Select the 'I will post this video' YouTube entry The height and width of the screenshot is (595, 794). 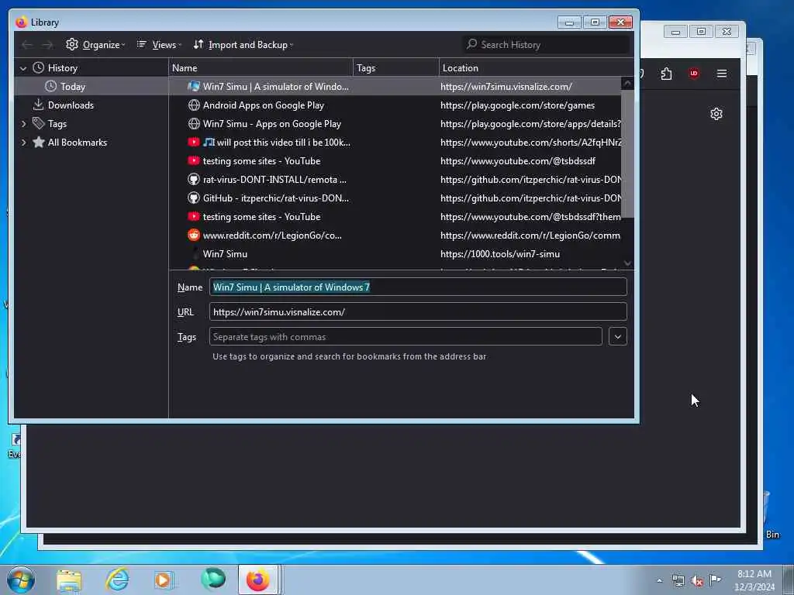[x=395, y=143]
